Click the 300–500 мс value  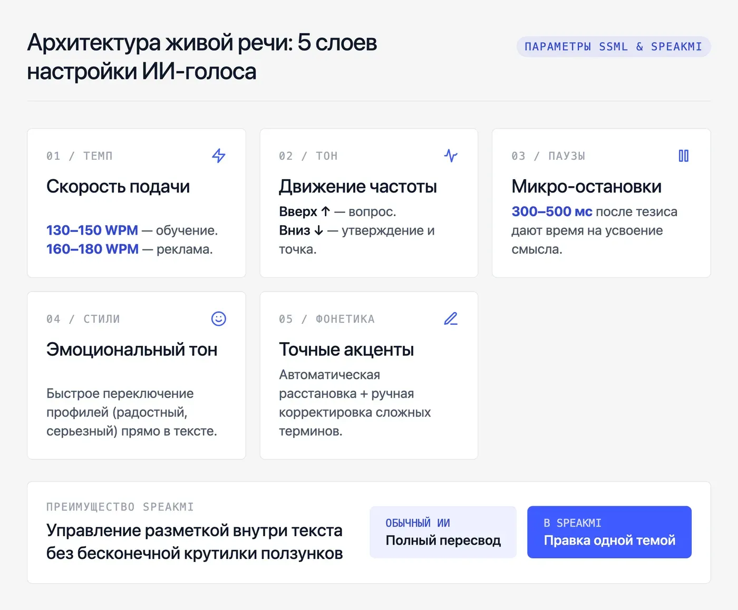click(552, 211)
